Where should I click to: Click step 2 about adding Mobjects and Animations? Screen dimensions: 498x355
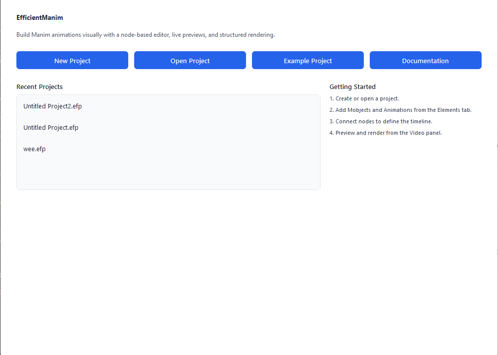401,110
